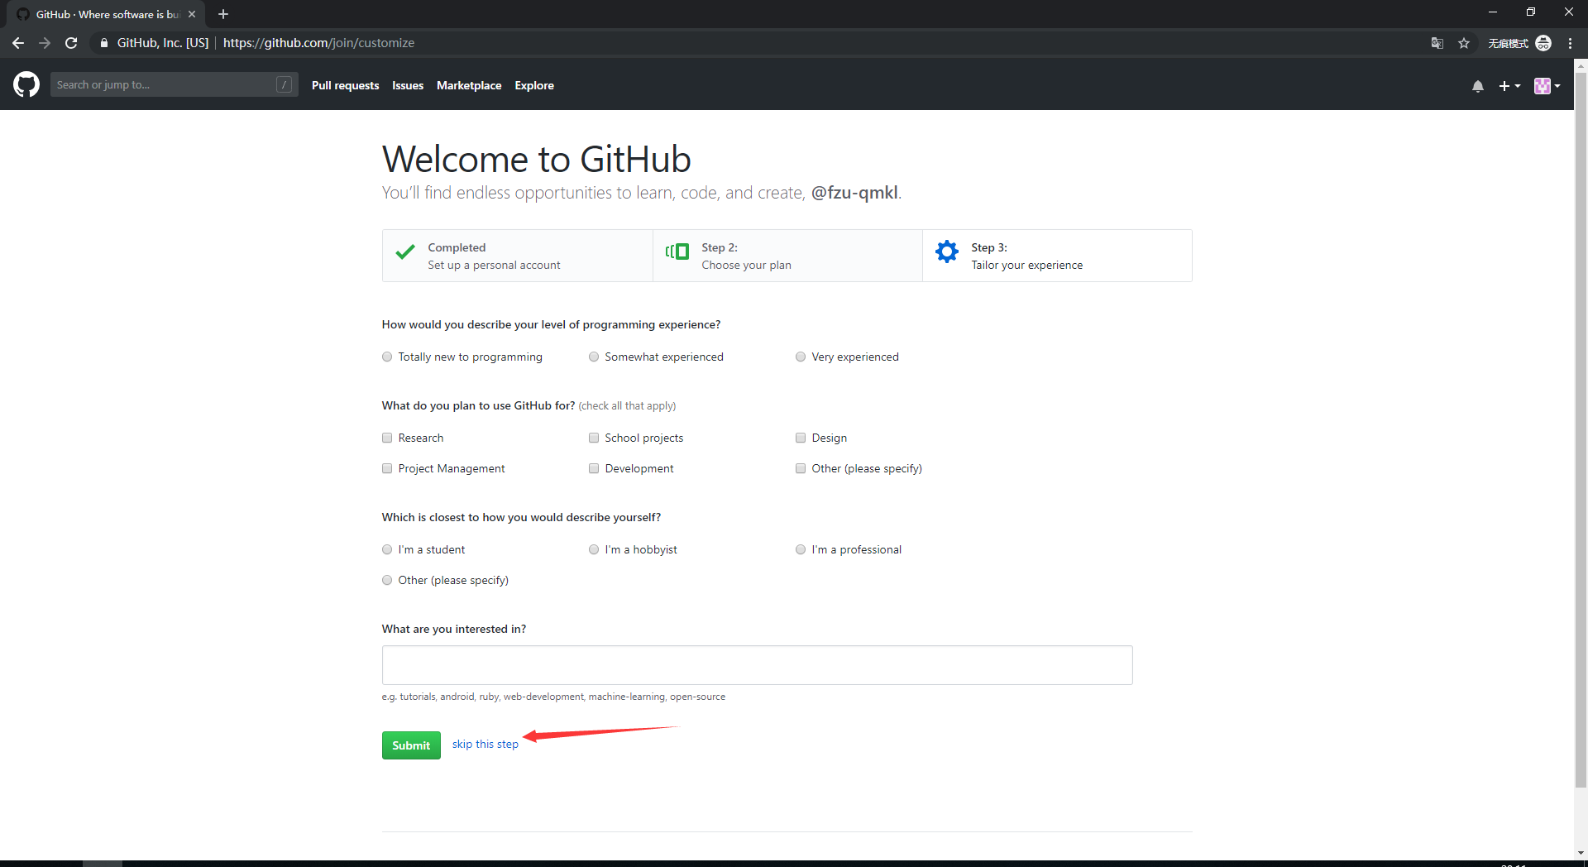Select I'm a hobbyist
The image size is (1588, 867).
click(594, 549)
